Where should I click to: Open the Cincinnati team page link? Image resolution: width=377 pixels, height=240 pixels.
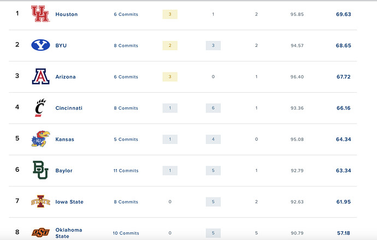click(69, 108)
